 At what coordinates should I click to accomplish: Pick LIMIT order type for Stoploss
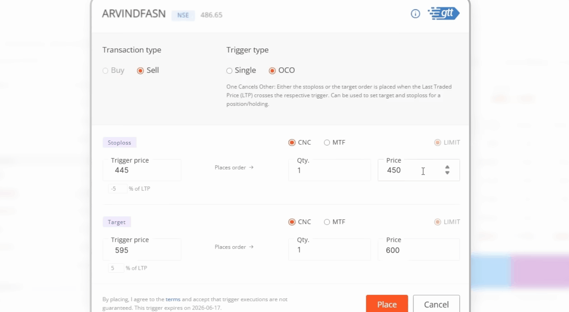pos(437,143)
